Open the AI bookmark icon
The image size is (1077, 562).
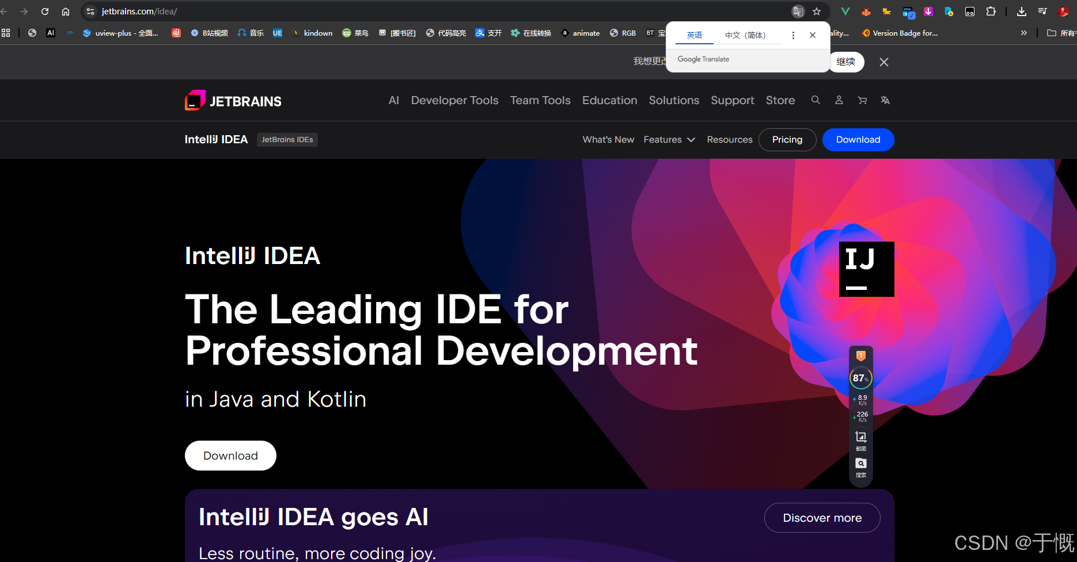click(x=51, y=33)
